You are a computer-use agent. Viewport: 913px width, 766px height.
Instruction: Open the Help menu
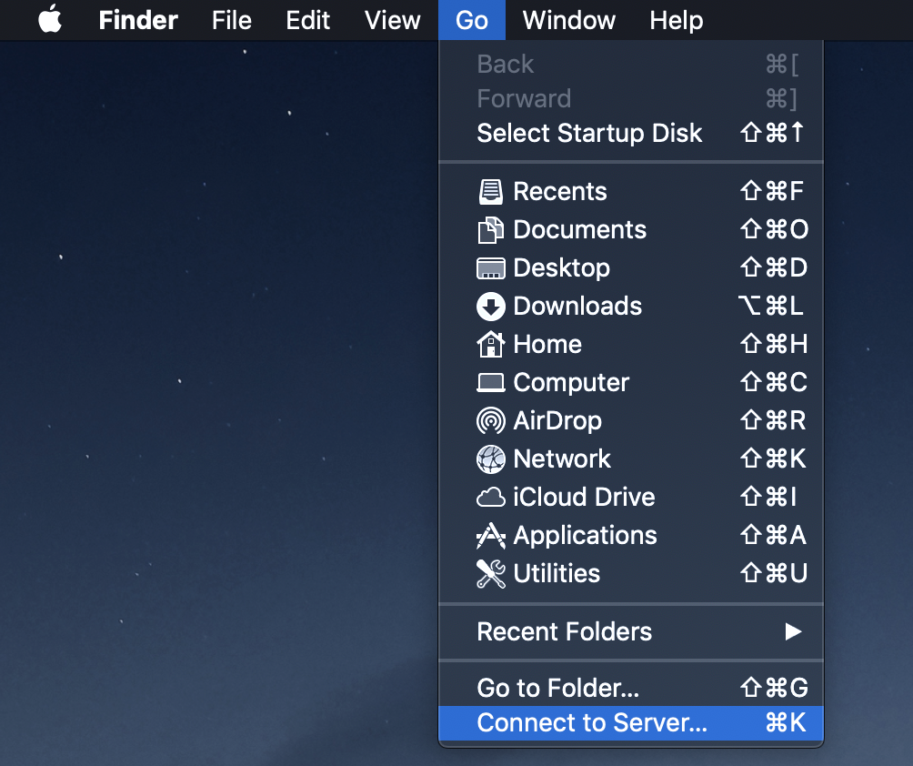[677, 20]
